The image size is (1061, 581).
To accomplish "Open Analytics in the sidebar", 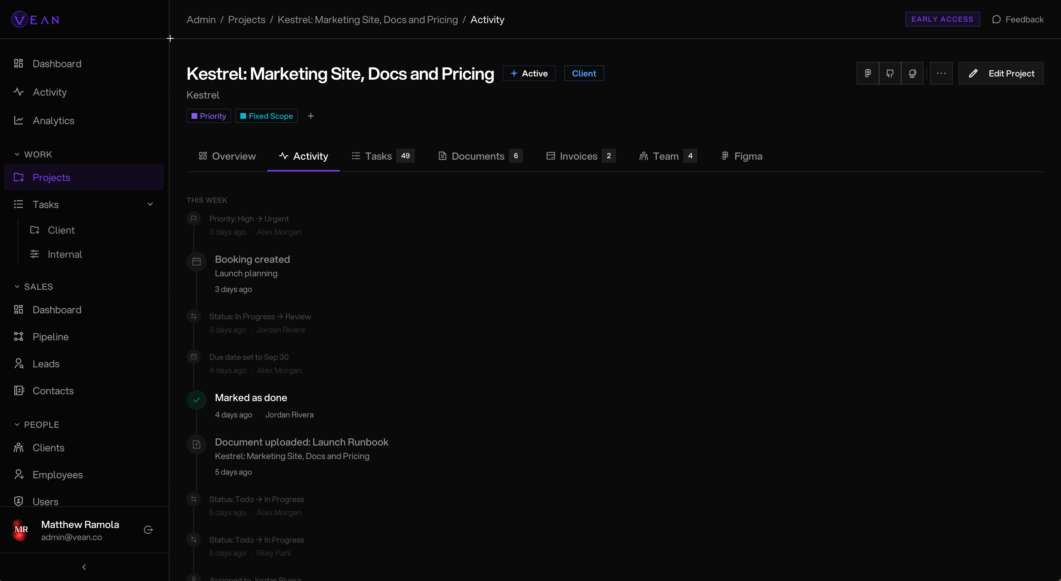I will click(x=84, y=121).
